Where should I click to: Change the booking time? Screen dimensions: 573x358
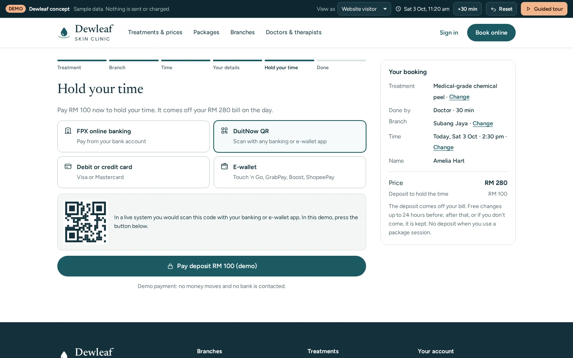443,148
